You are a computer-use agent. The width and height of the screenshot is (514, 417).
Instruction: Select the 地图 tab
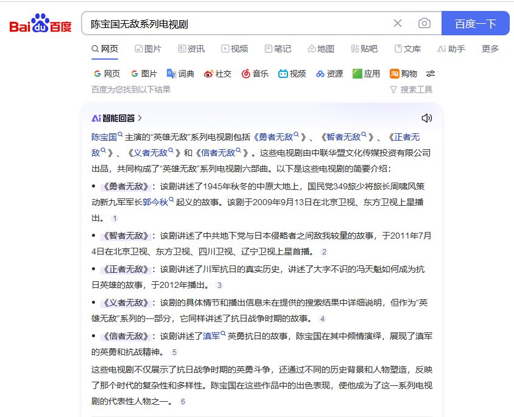coord(321,49)
